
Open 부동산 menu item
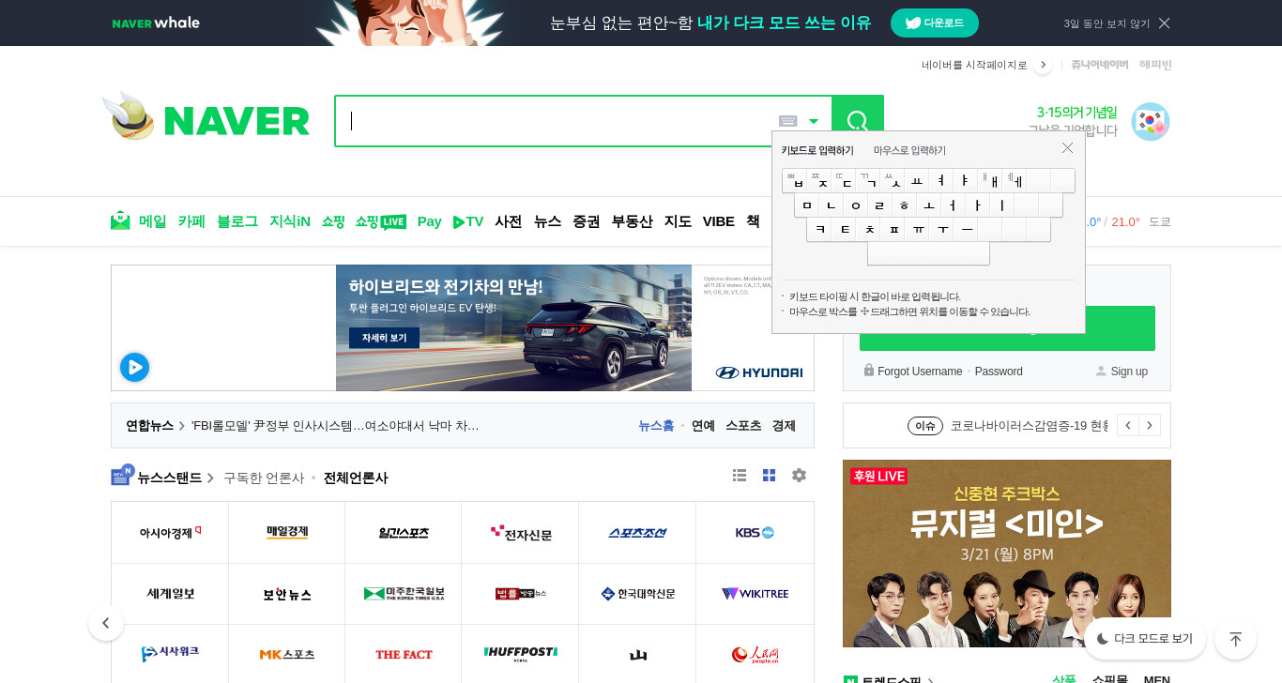point(632,221)
